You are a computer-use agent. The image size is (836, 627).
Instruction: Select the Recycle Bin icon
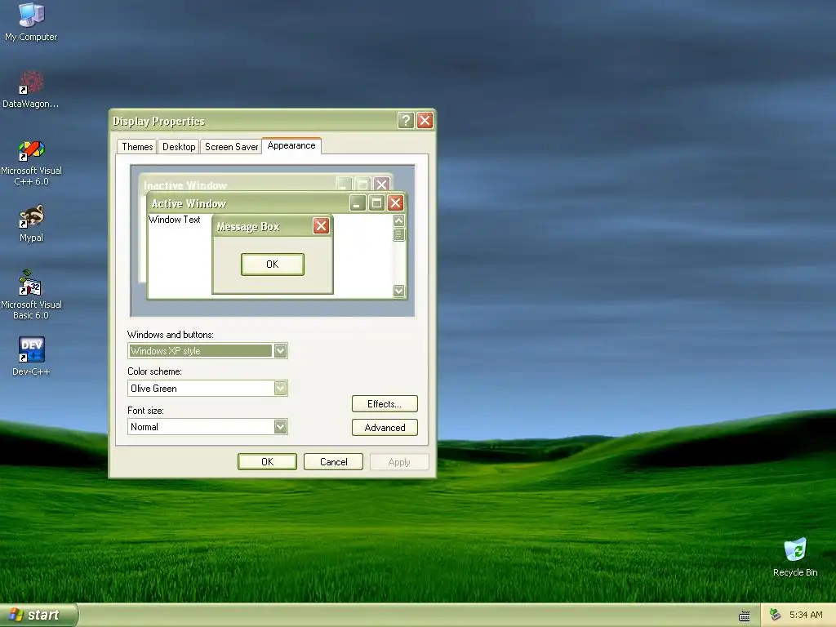click(x=795, y=558)
